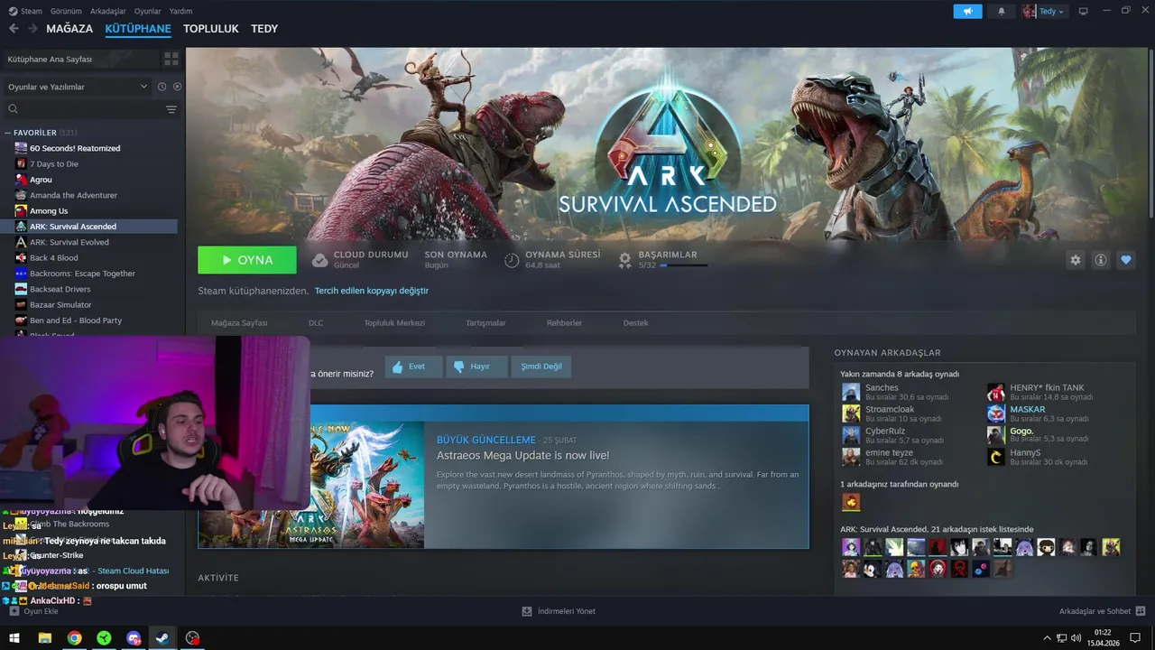This screenshot has height=650, width=1155.
Task: Open the game information icon
Action: click(1100, 260)
